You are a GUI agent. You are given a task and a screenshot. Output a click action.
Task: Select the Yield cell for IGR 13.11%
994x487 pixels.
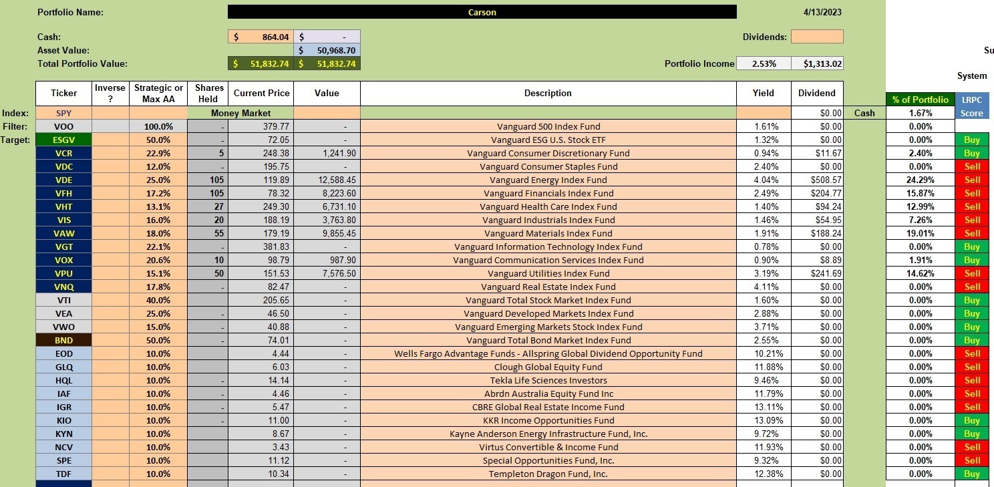point(764,407)
